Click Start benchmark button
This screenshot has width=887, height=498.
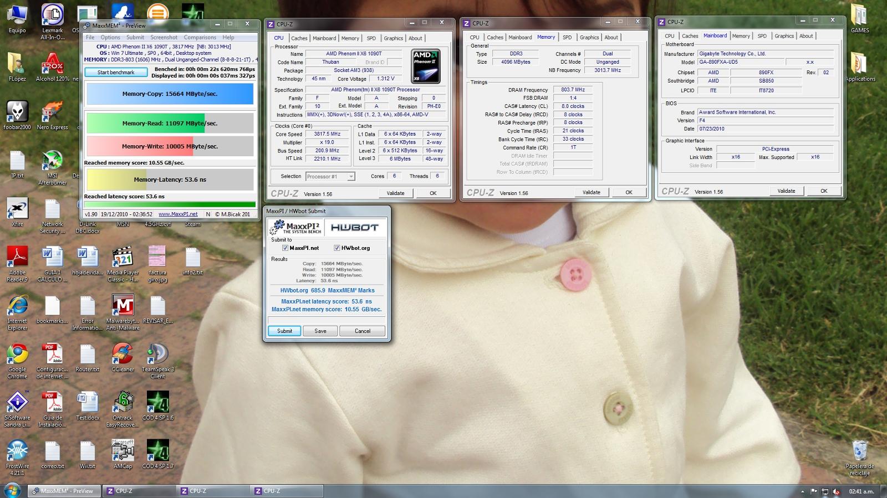click(116, 73)
